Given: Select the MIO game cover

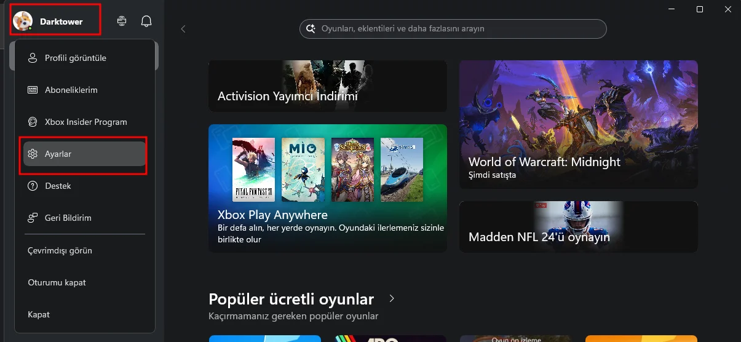Looking at the screenshot, I should point(303,170).
